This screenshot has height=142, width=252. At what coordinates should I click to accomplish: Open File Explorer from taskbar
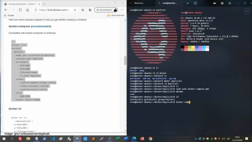point(28,138)
